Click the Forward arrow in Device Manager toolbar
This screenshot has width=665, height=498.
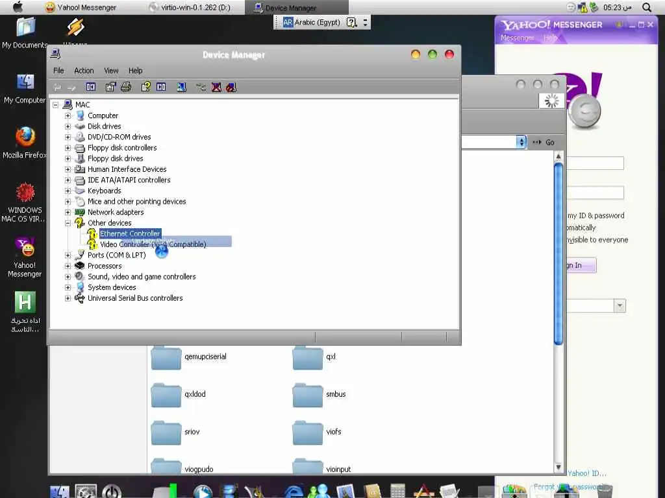coord(71,88)
